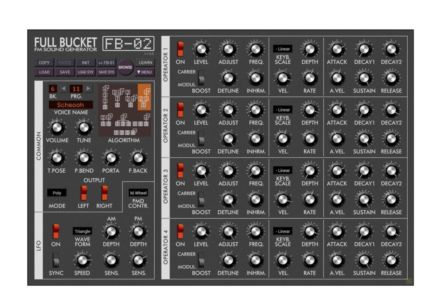
Task: Click the F.BACK feedback knob
Action: coord(138,158)
